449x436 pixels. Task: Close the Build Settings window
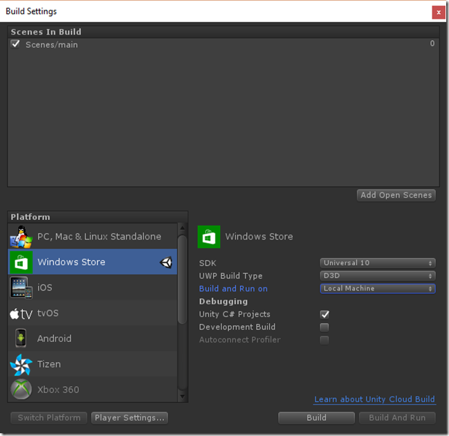click(x=439, y=12)
